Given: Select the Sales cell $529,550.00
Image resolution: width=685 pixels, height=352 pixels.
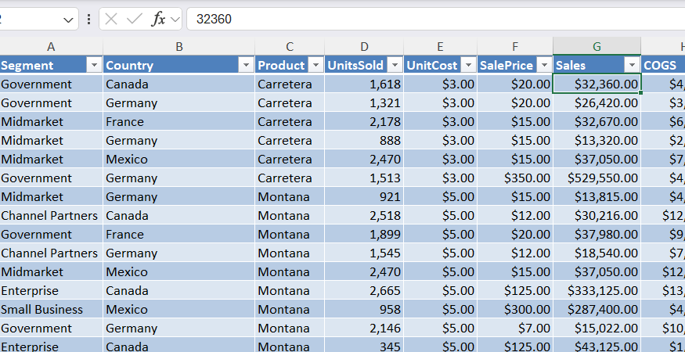Looking at the screenshot, I should (597, 178).
